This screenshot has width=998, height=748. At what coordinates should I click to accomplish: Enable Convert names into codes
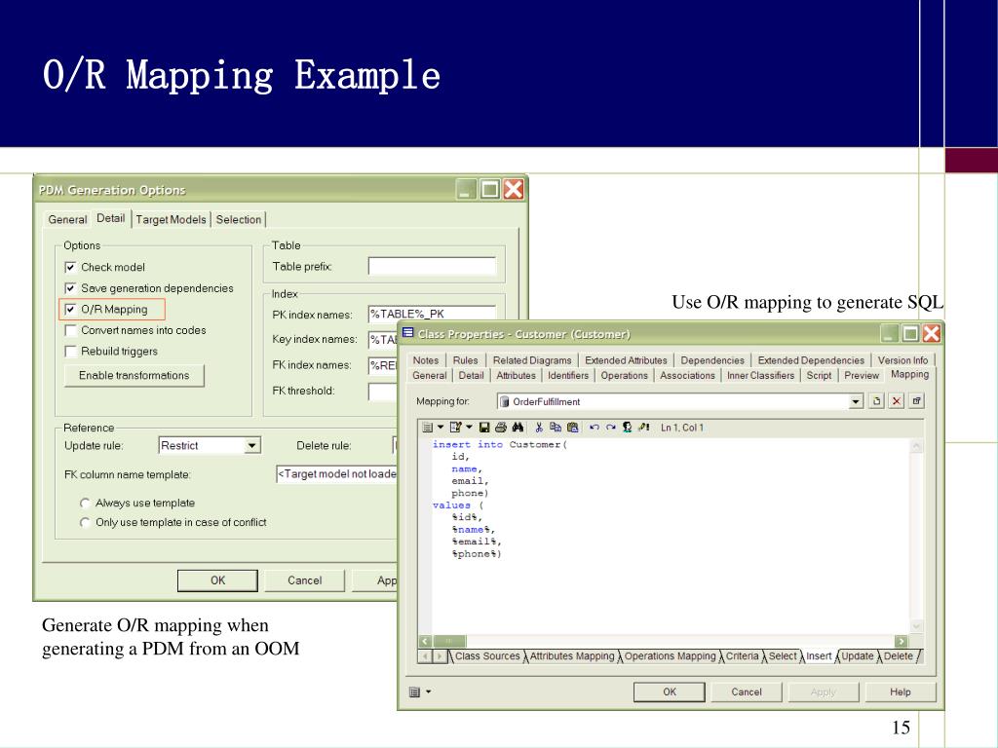[70, 330]
